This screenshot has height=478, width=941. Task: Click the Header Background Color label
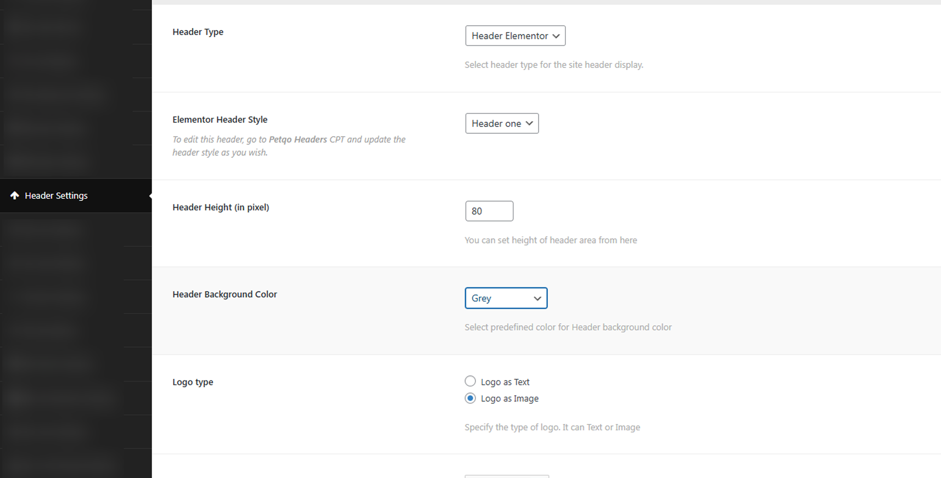225,294
